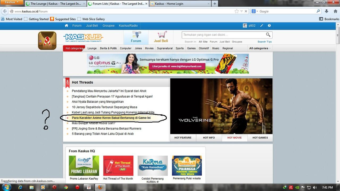Open the HOT MOVIE tab

pos(235,138)
